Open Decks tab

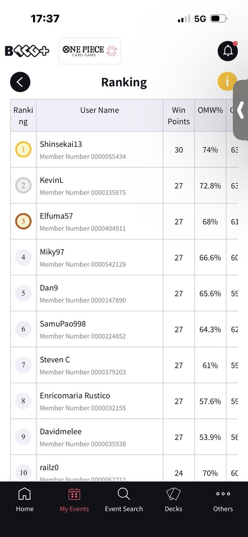[x=173, y=500]
